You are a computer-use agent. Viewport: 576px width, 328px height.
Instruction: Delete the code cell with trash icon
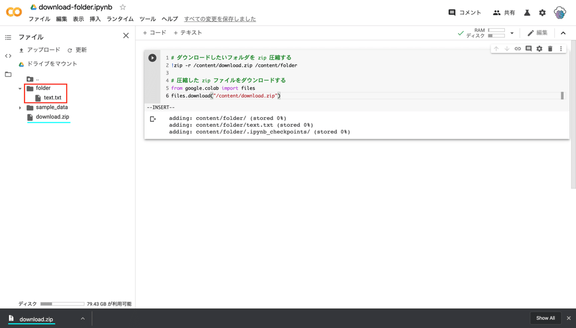click(550, 48)
